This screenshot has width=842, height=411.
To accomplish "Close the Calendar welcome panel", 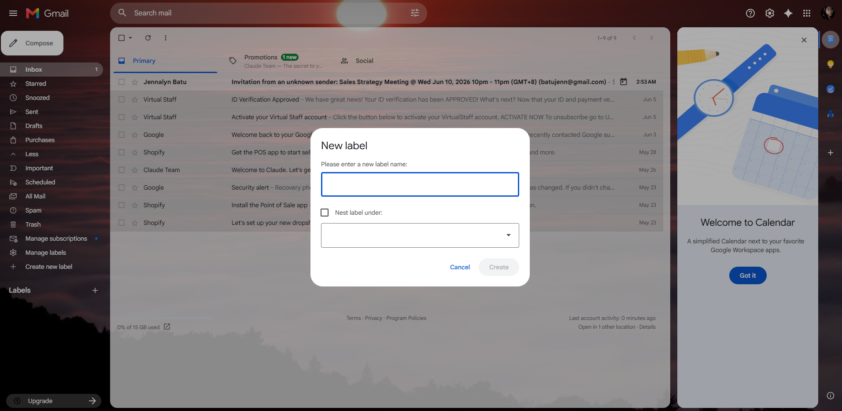I will pos(804,40).
